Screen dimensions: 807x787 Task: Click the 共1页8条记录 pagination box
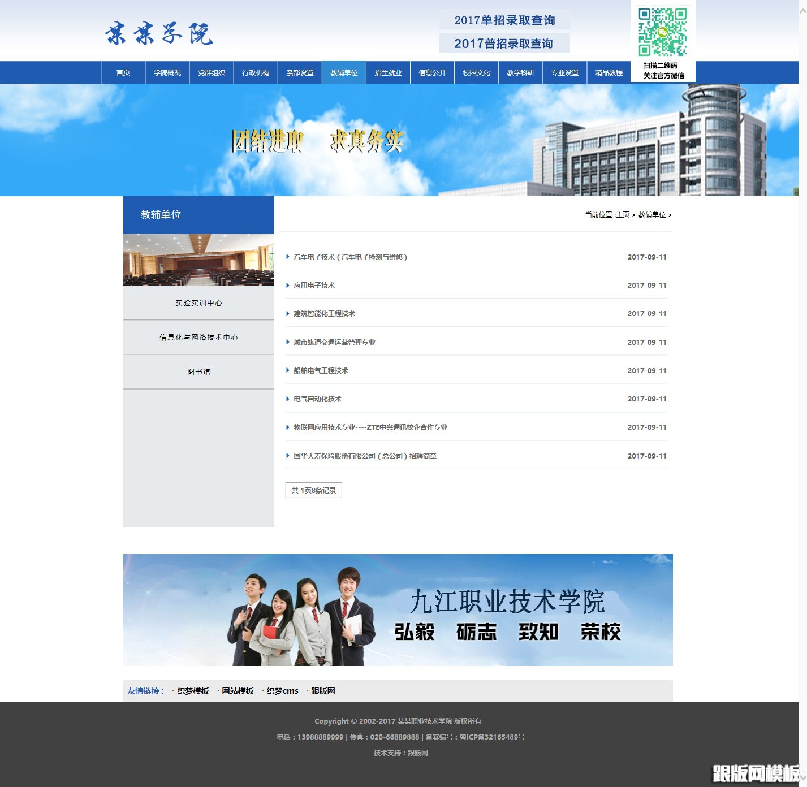point(313,490)
